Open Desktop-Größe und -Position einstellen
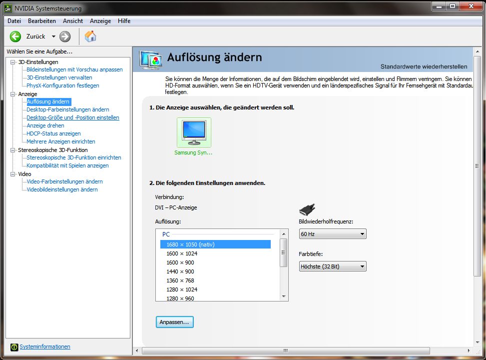Image resolution: width=486 pixels, height=360 pixels. [73, 117]
